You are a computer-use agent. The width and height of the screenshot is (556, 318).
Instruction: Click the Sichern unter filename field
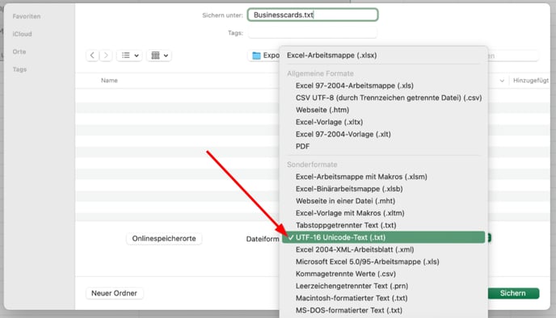click(x=313, y=15)
